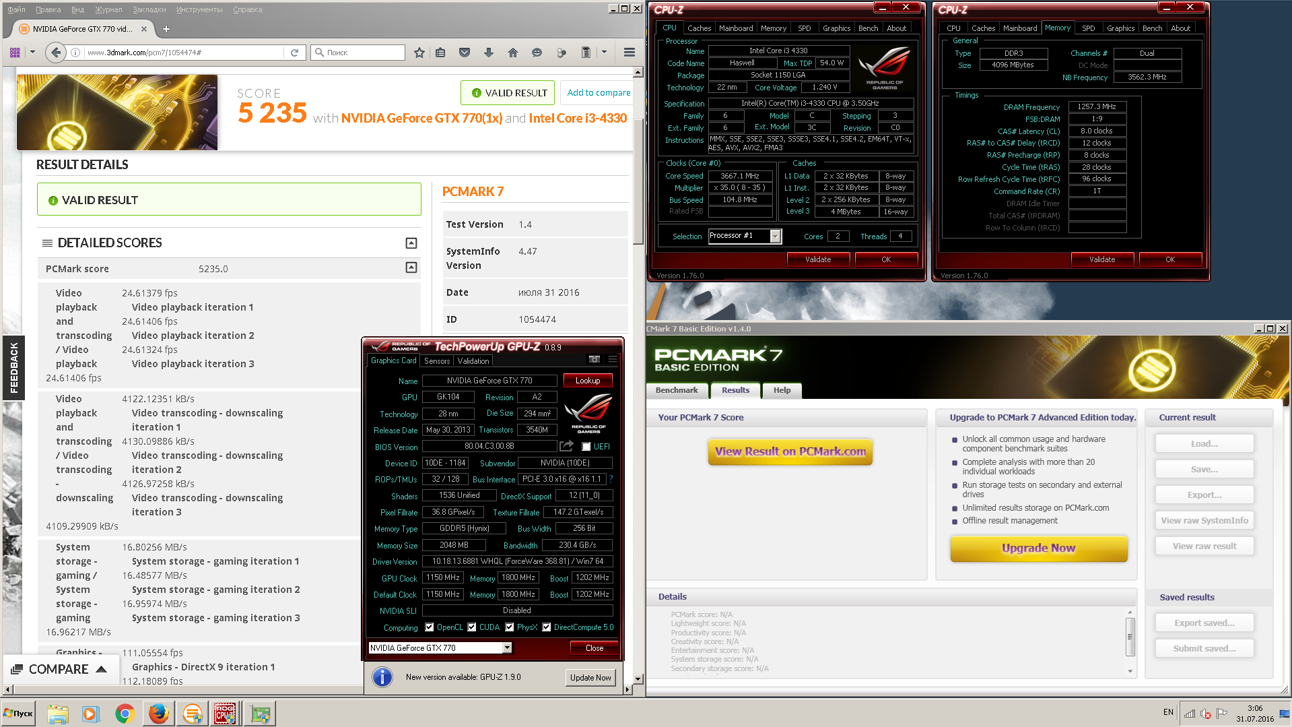Toggle the DirectCompute 5.0 checkbox

pyautogui.click(x=547, y=627)
